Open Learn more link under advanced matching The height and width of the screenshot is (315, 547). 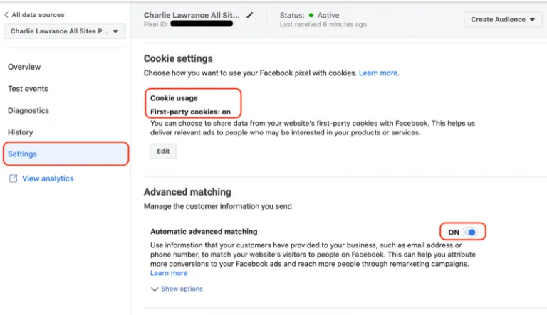tap(169, 273)
